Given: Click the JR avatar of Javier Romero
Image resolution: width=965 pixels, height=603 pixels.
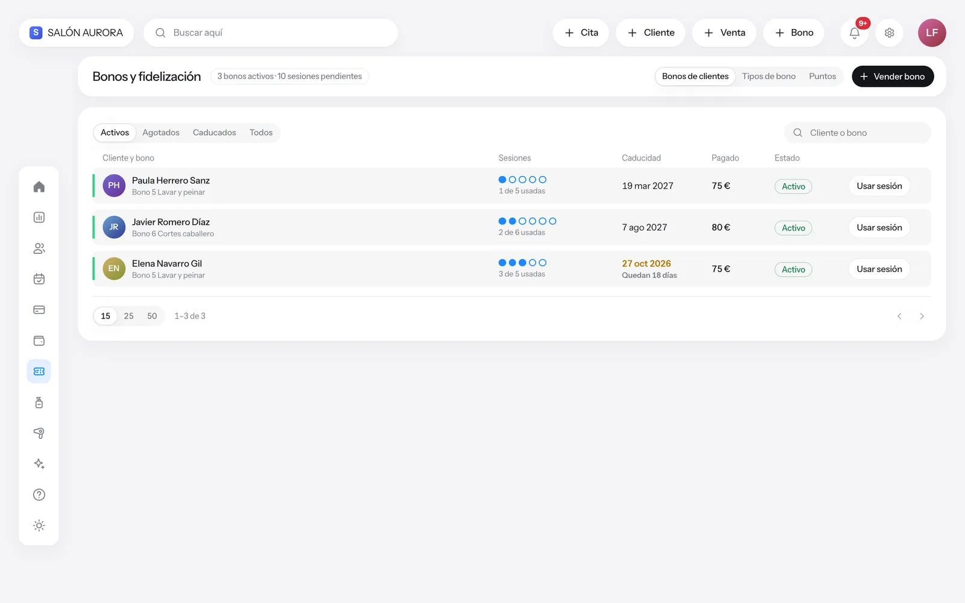Looking at the screenshot, I should (114, 227).
